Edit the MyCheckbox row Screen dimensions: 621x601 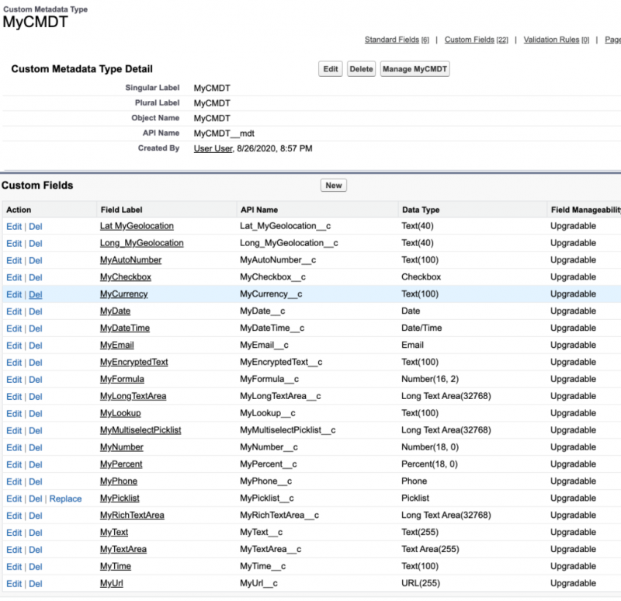(14, 278)
